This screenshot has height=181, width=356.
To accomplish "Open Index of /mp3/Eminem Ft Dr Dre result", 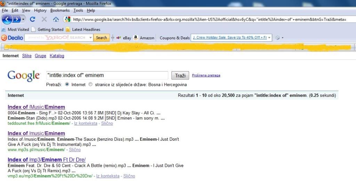I will click(x=47, y=160).
